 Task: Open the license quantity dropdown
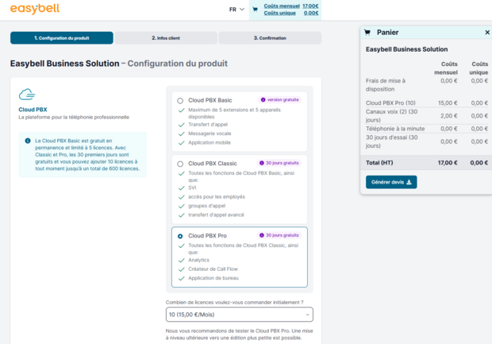tap(239, 315)
